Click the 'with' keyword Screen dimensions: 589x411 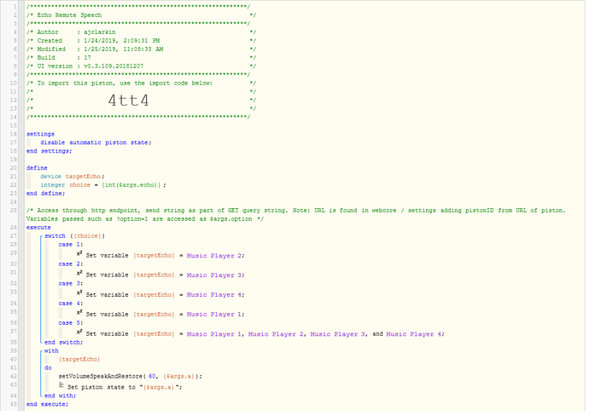tap(51, 351)
